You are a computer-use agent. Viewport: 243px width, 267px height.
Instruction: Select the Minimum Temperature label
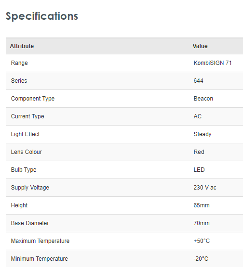[x=40, y=259]
